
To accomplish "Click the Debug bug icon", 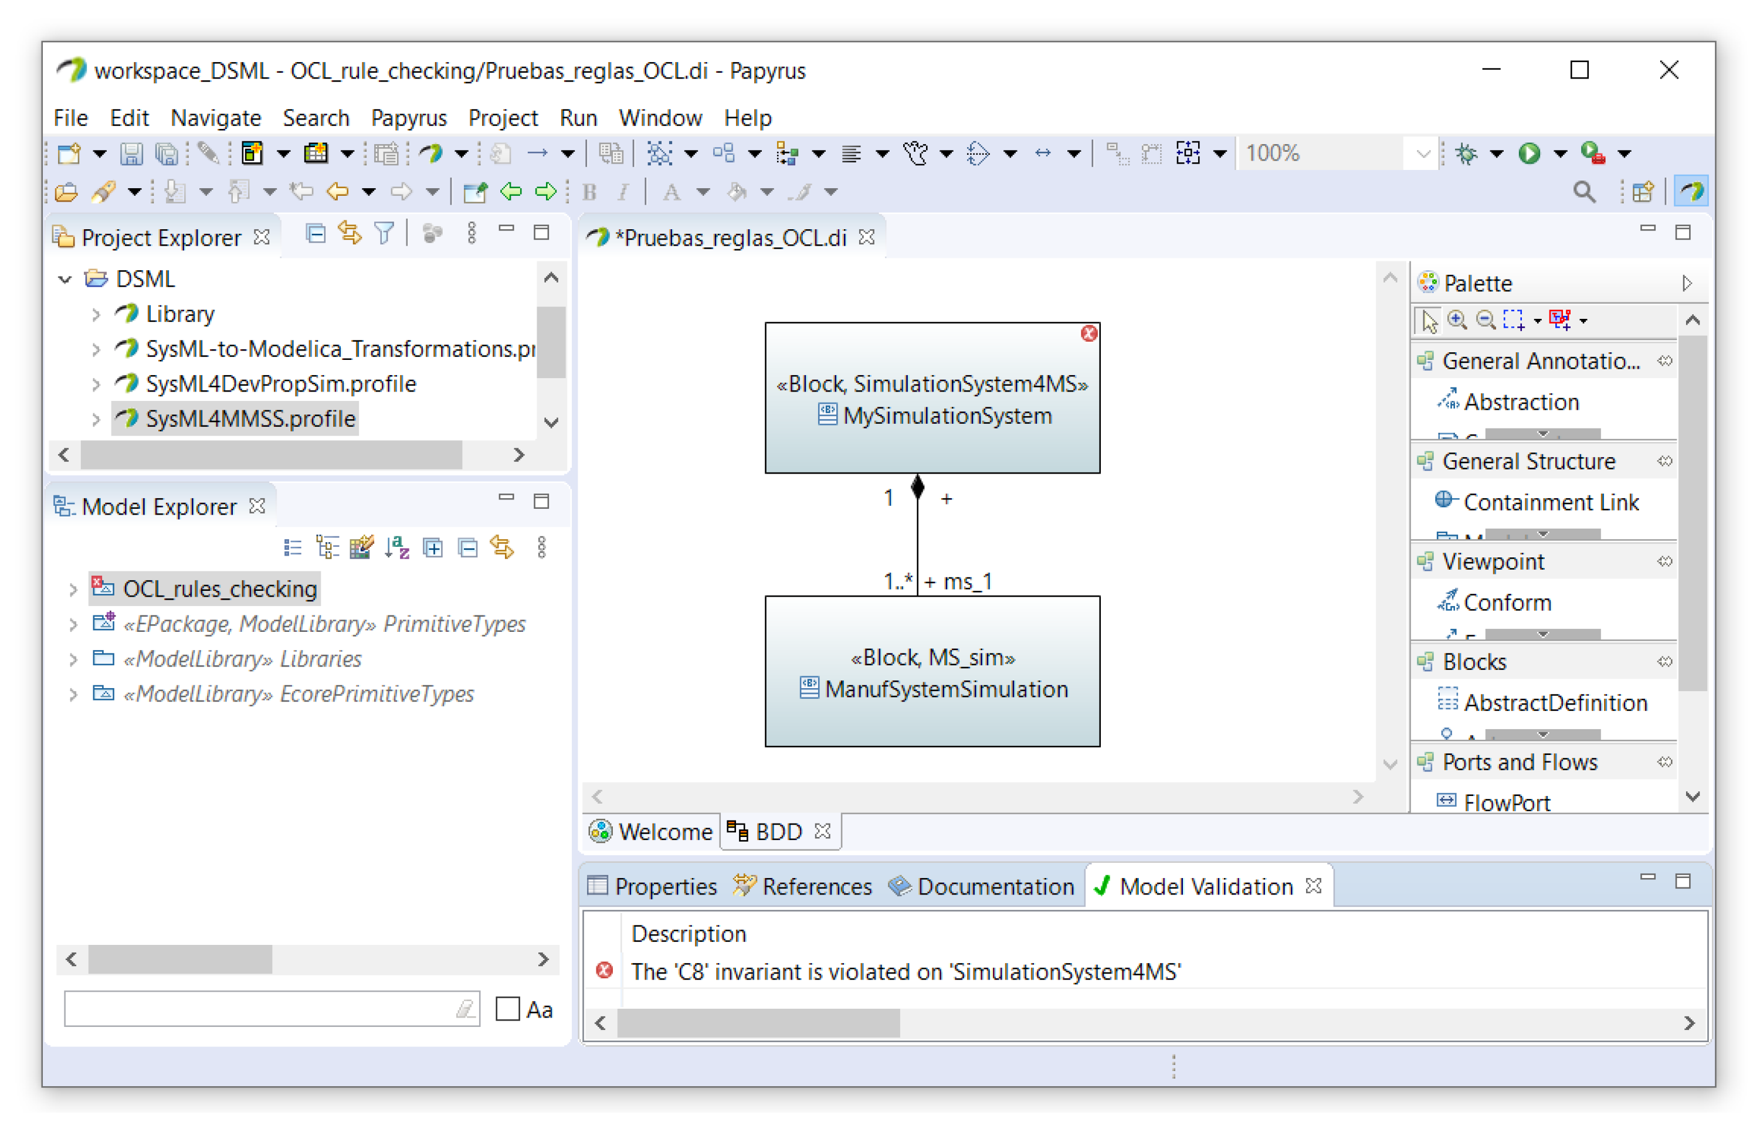I will click(x=1466, y=154).
